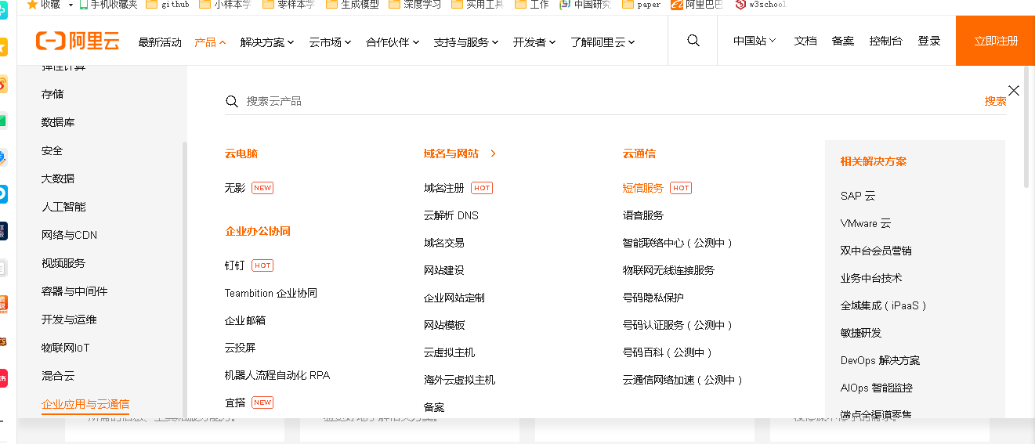This screenshot has width=1035, height=444.
Task: Open the 阿里巴巴 bookmark
Action: (x=697, y=4)
